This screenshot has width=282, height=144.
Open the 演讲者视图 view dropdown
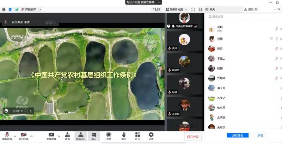(x=176, y=9)
